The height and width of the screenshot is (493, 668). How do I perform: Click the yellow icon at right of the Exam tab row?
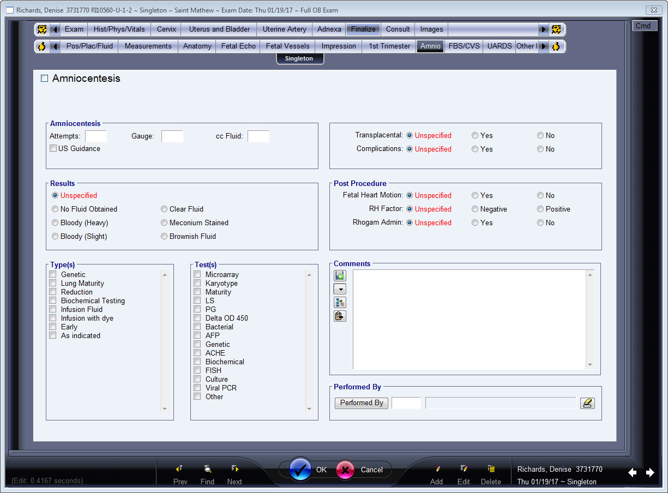coord(556,29)
